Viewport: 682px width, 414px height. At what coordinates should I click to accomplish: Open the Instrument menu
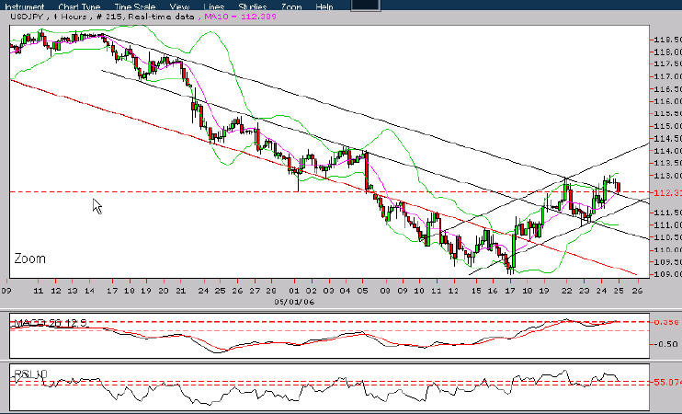coord(24,6)
